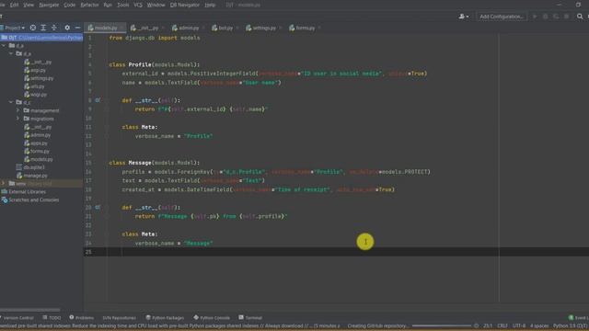Open SVN Repositories tool window
This screenshot has height=331, width=589.
pyautogui.click(x=119, y=318)
